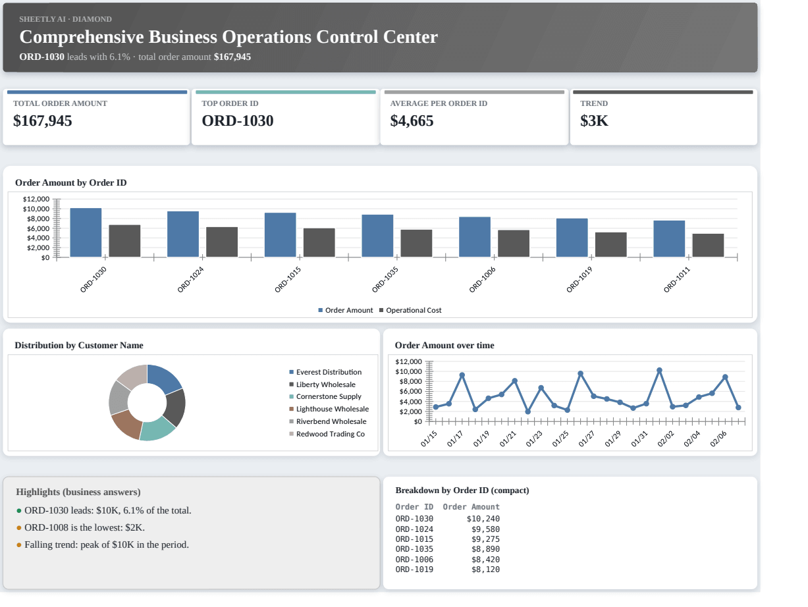Select the dark gray Liberty Wholesale donut segment
This screenshot has width=808, height=607.
175,408
